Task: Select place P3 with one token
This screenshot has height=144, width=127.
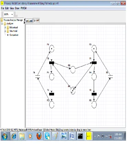Action: [94, 49]
